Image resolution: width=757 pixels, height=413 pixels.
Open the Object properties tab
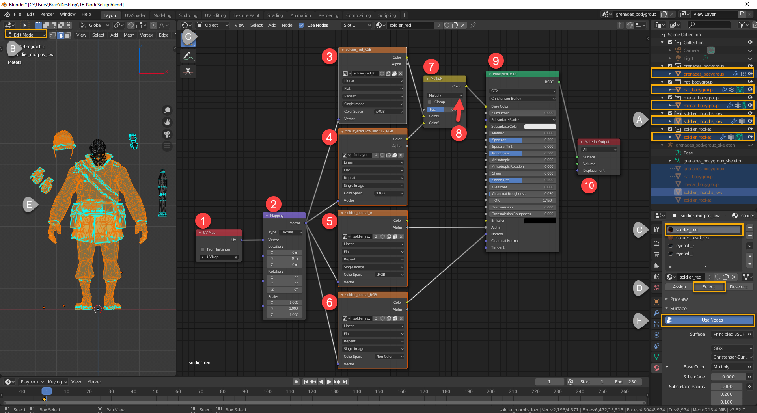click(x=656, y=302)
